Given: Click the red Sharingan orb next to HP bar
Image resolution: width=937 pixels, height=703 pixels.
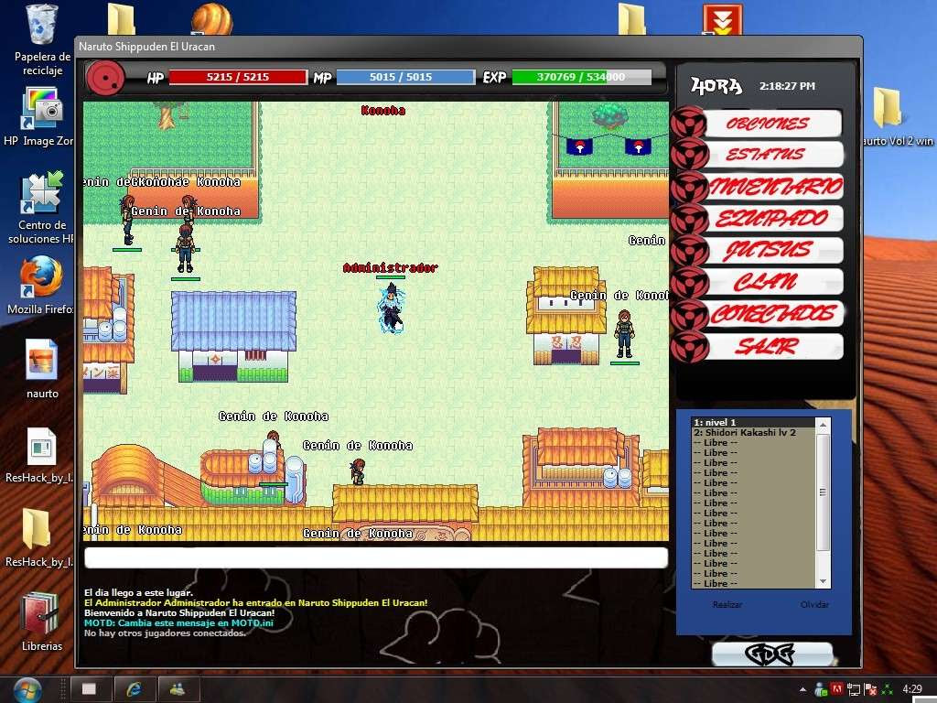Looking at the screenshot, I should pyautogui.click(x=105, y=77).
